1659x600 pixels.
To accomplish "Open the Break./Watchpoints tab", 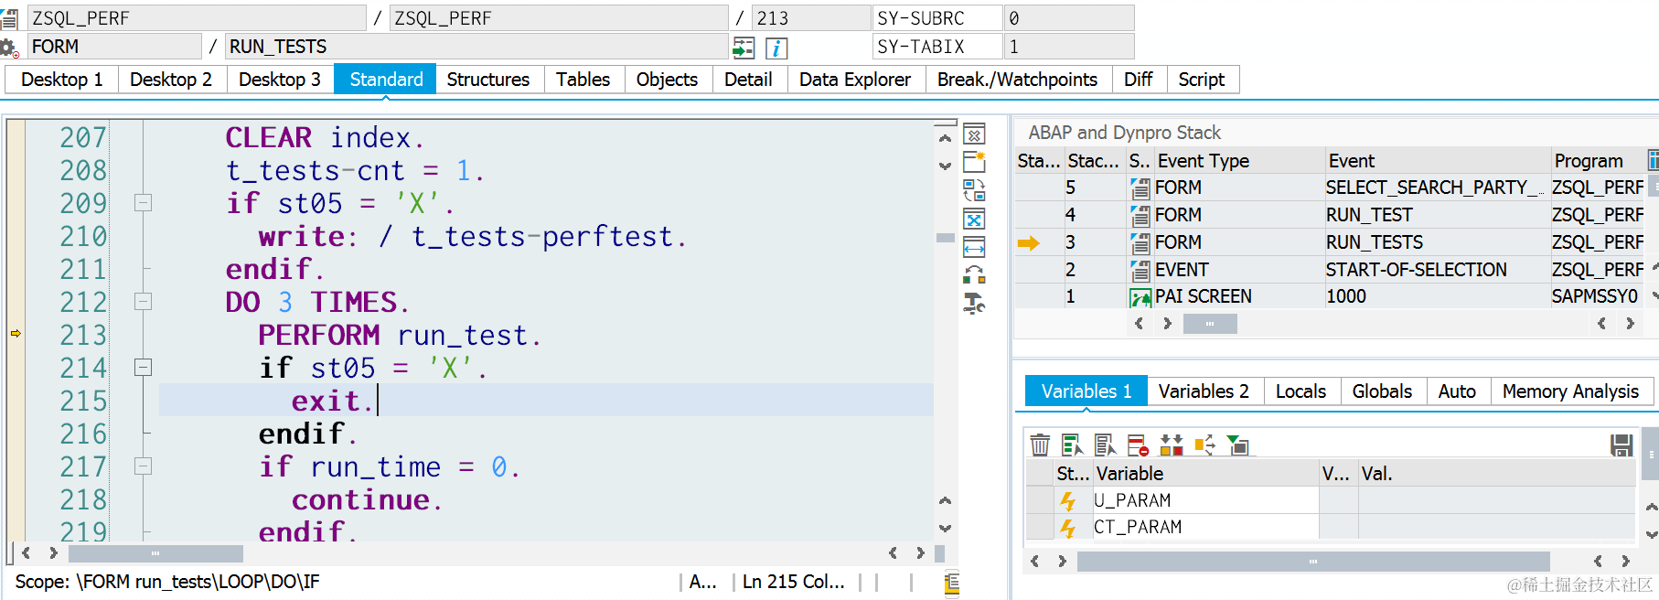I will 1017,80.
